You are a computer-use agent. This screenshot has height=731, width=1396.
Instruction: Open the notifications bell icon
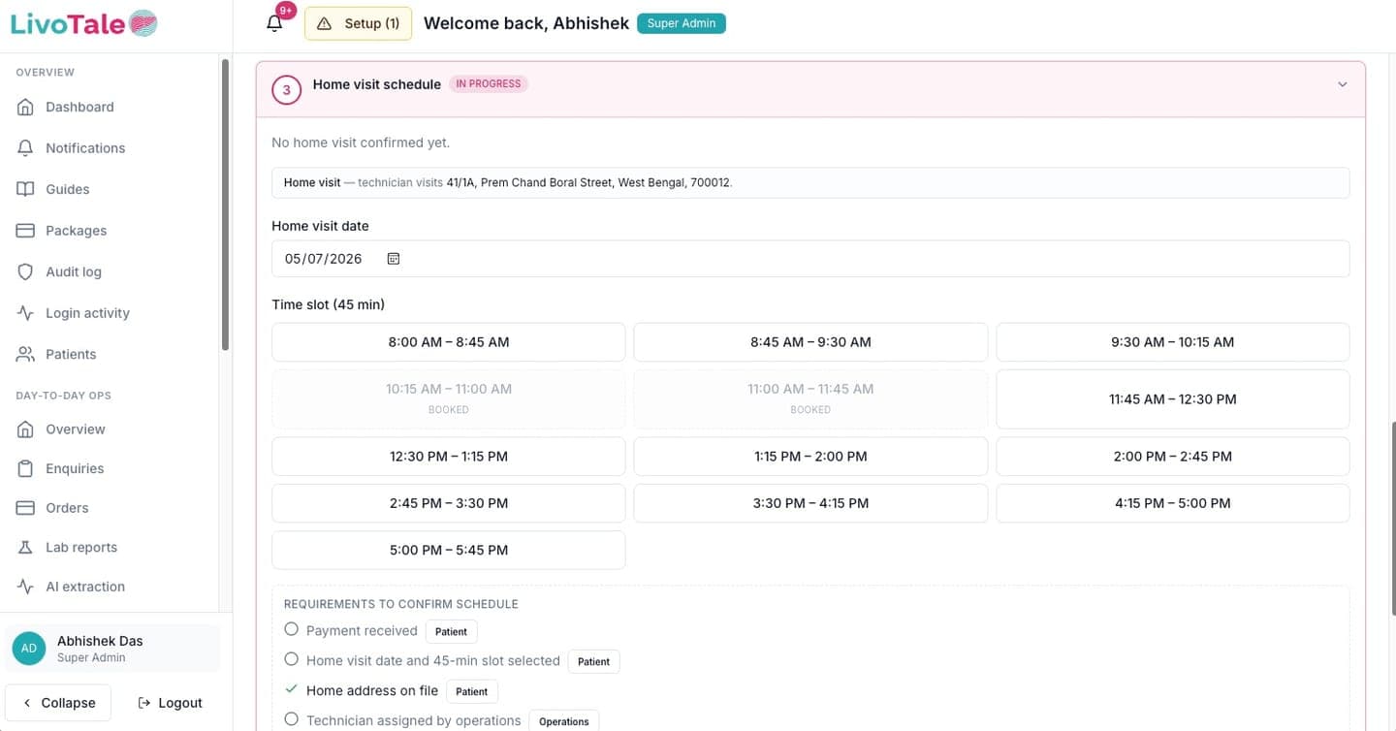[x=274, y=23]
